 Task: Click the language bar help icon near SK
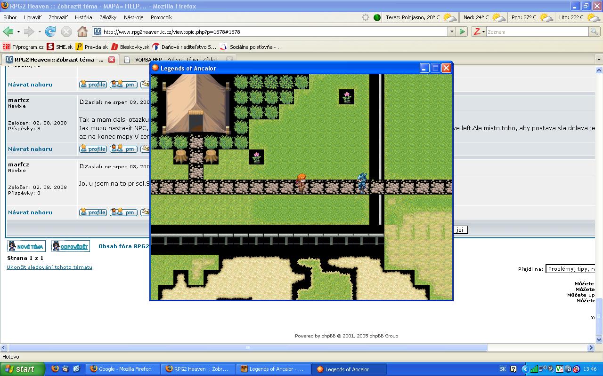(513, 369)
